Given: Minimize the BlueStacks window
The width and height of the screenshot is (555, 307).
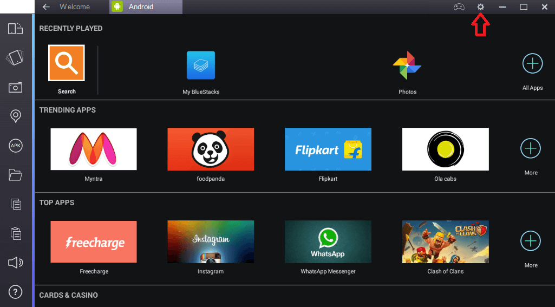Looking at the screenshot, I should [x=502, y=6].
